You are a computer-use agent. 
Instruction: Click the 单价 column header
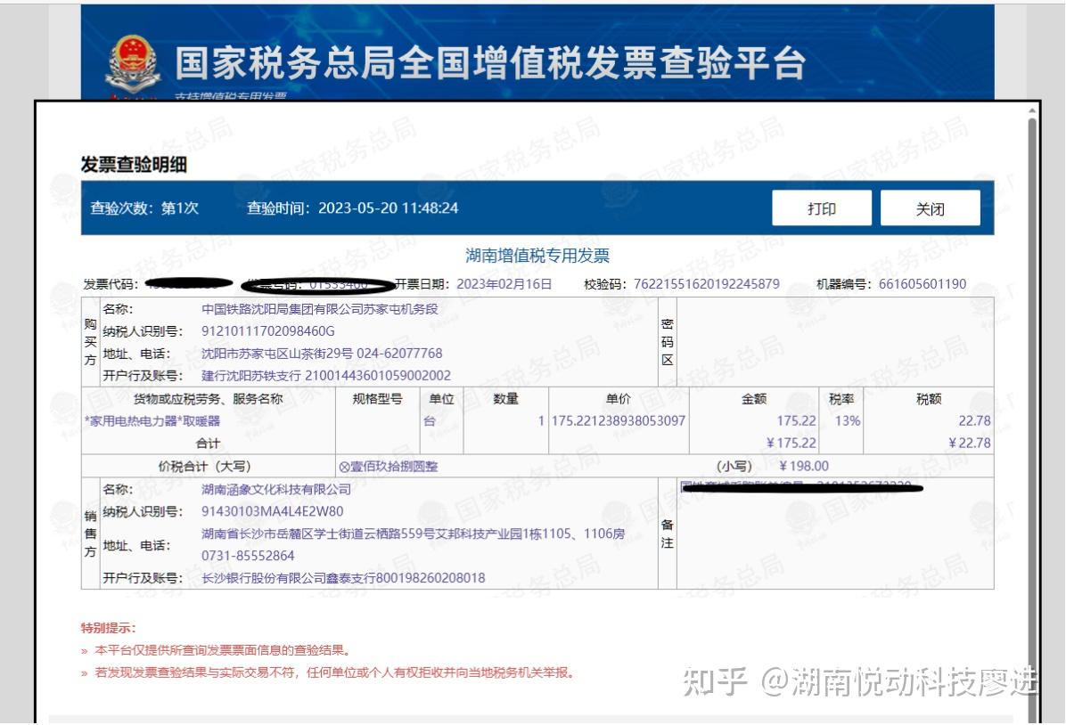(x=619, y=399)
